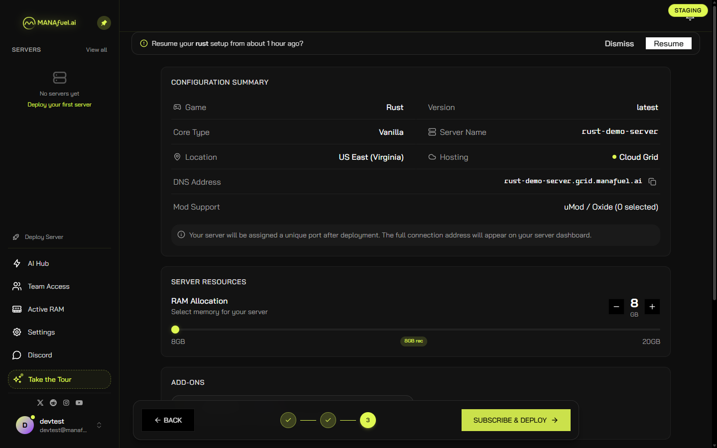
Task: Select step 3 indicator
Action: click(x=368, y=420)
